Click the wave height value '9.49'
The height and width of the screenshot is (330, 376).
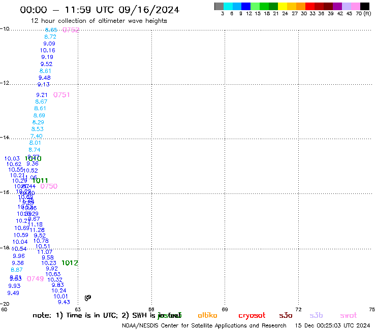tap(13, 293)
